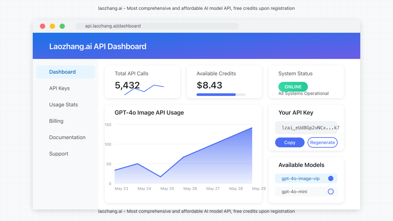Click the System Status label
The image size is (393, 221).
(295, 74)
